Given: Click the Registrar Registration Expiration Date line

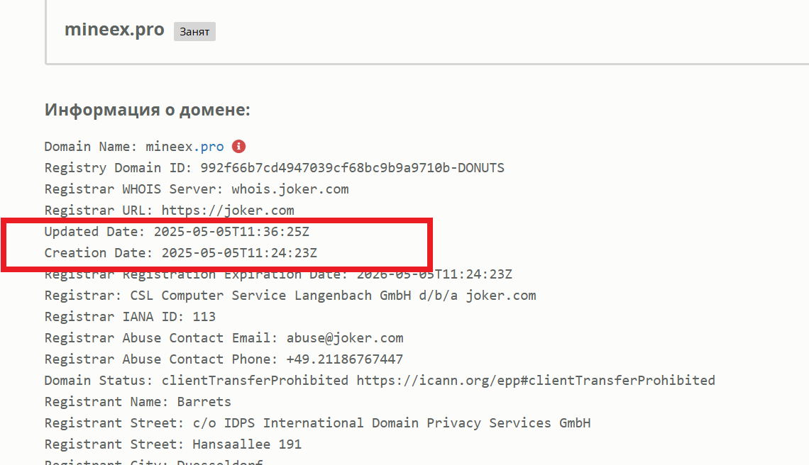Looking at the screenshot, I should tap(278, 274).
